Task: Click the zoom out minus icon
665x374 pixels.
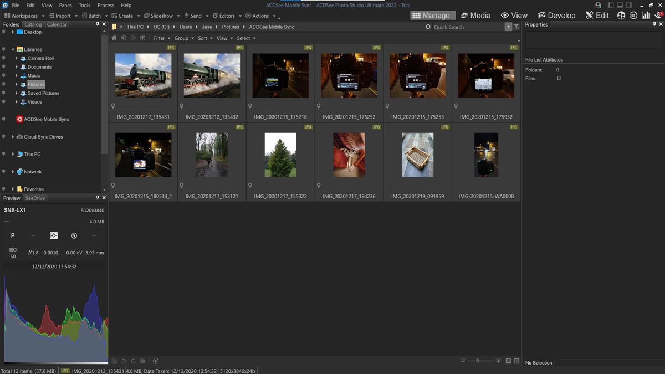Action: (463, 361)
